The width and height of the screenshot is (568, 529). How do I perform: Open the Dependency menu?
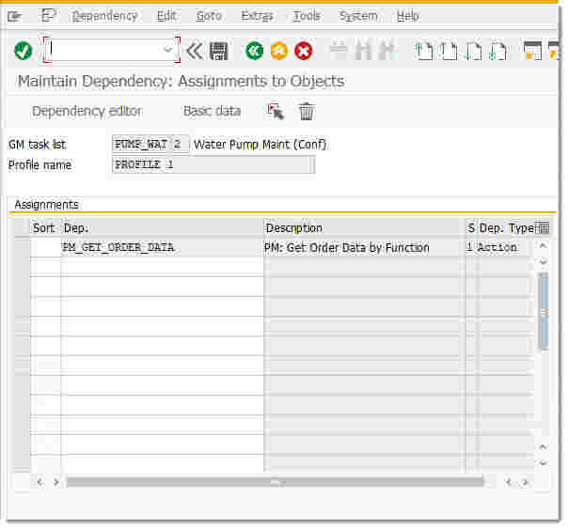104,16
